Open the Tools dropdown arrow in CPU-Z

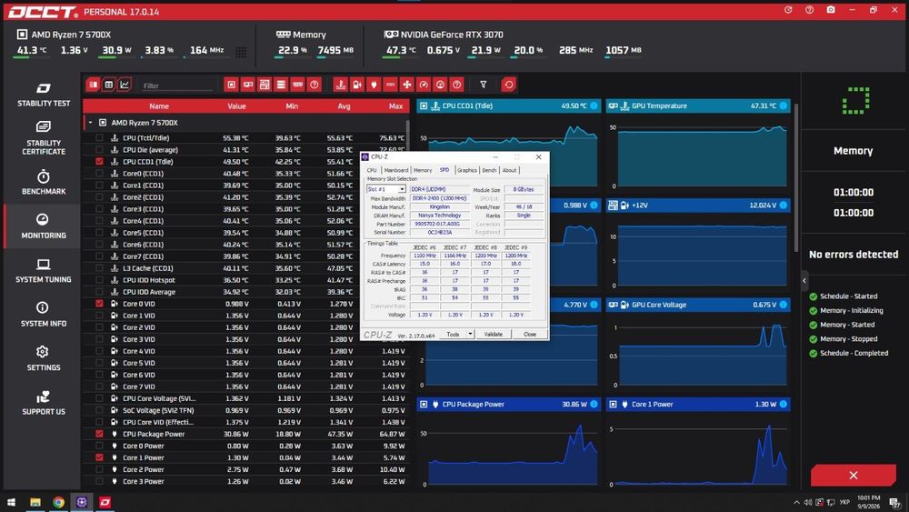470,334
